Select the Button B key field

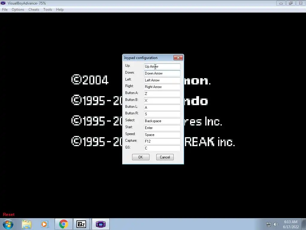point(162,101)
